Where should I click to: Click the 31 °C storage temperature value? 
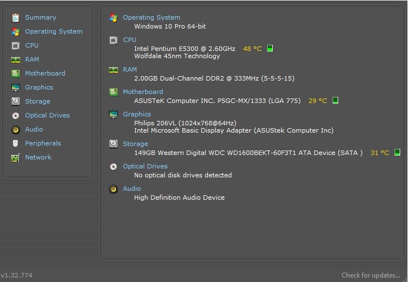[x=379, y=153]
